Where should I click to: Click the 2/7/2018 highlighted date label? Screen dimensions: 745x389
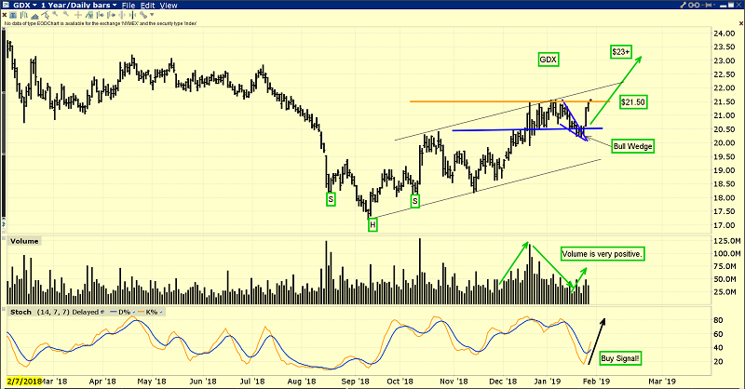[x=24, y=382]
